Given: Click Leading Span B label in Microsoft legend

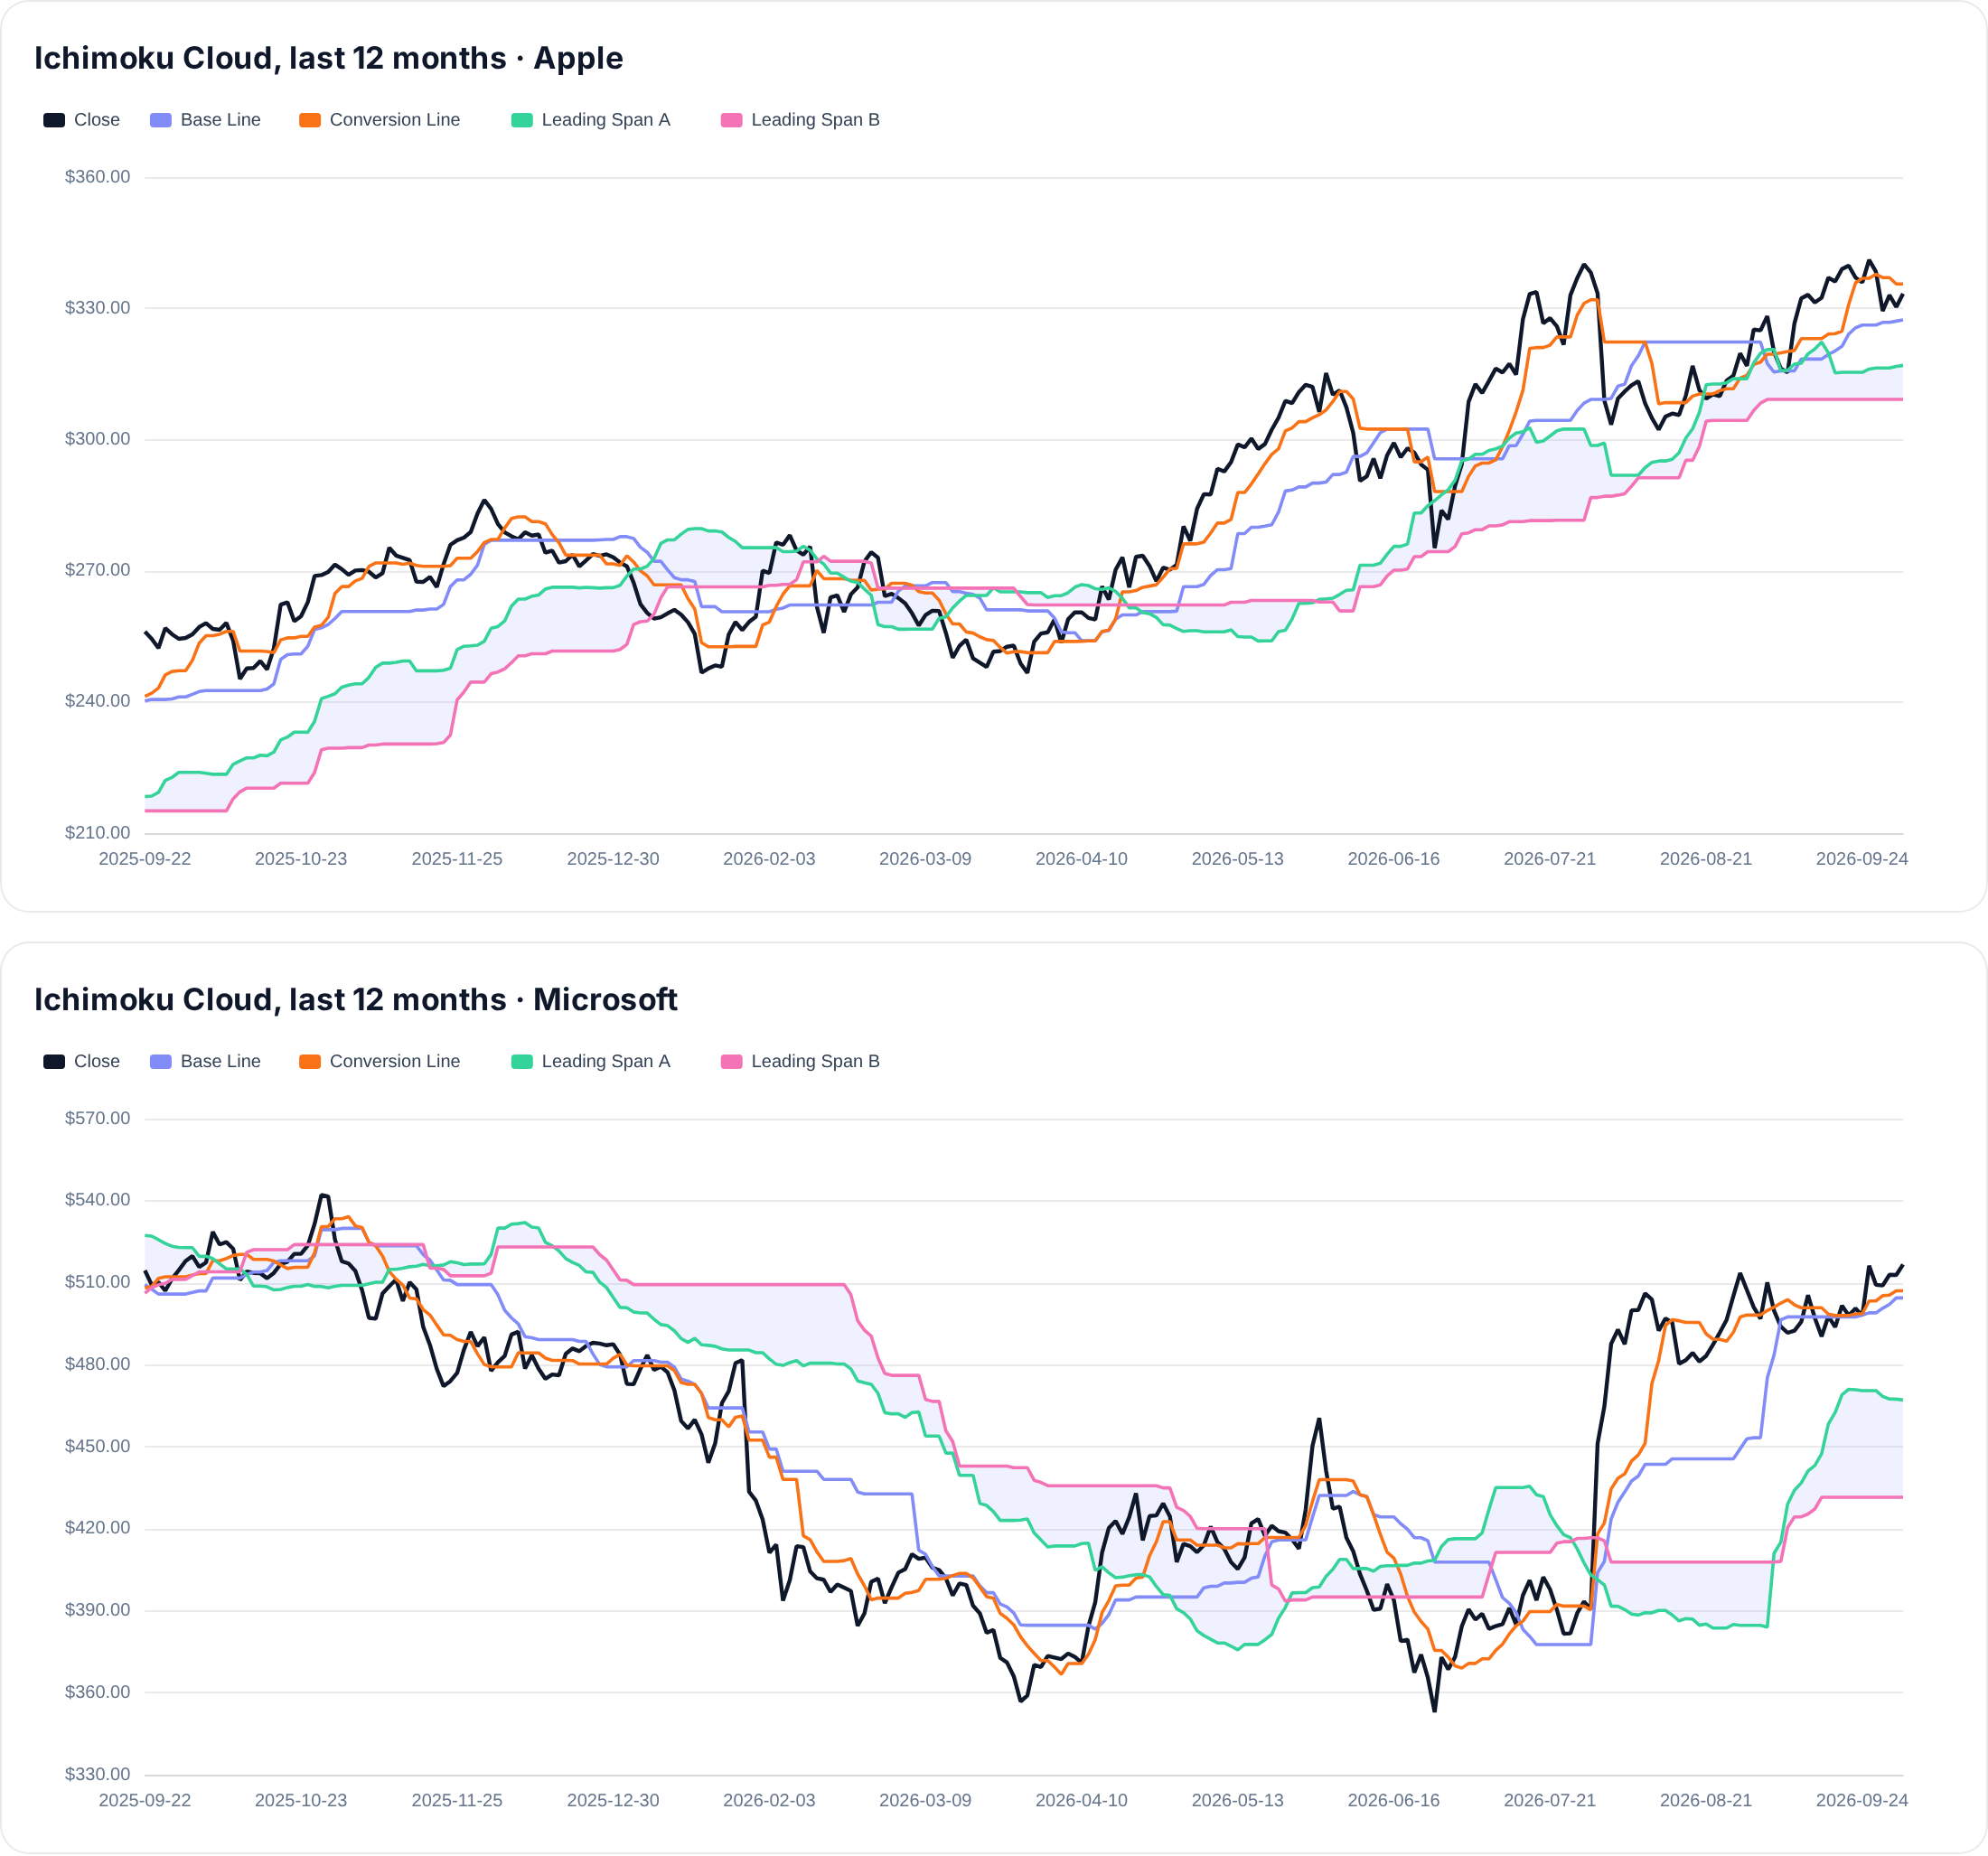Looking at the screenshot, I should click(x=815, y=1061).
